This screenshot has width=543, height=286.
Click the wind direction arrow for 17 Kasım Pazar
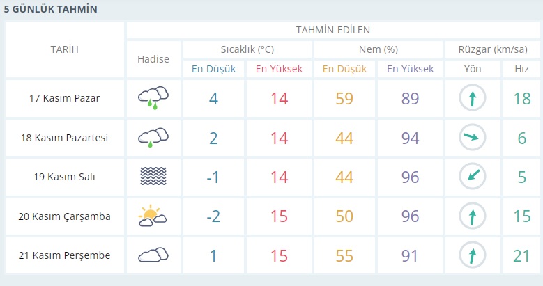pos(472,98)
